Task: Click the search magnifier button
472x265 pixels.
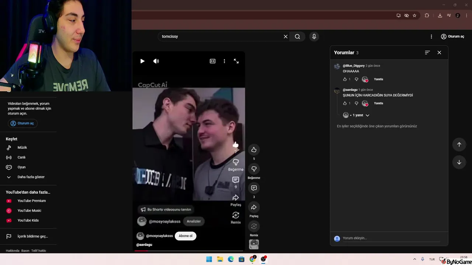Action: tap(297, 36)
